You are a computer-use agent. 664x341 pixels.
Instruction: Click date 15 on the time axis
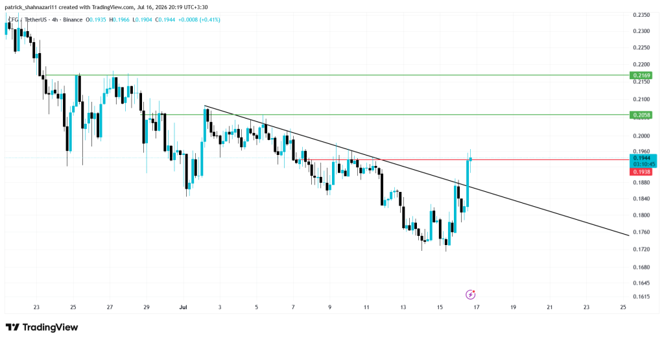pos(440,307)
